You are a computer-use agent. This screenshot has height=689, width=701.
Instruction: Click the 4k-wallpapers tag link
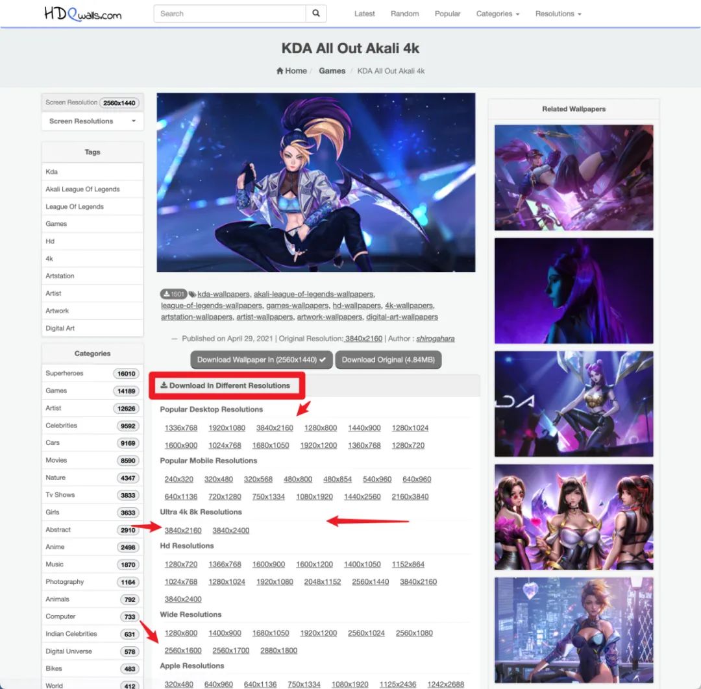coord(409,306)
